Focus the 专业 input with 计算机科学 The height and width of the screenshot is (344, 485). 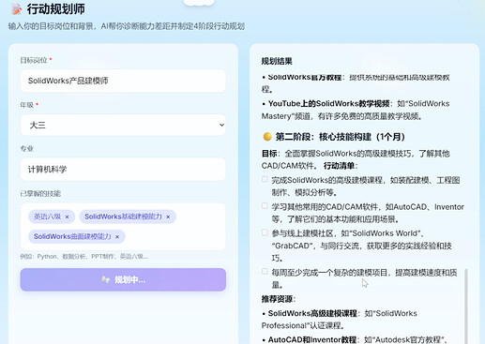123,170
